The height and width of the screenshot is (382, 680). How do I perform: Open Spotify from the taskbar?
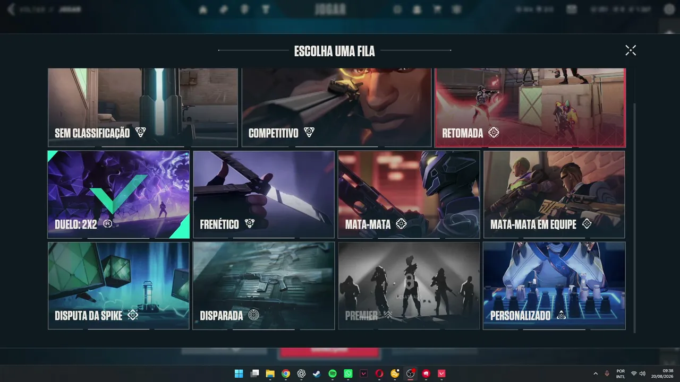pos(333,374)
